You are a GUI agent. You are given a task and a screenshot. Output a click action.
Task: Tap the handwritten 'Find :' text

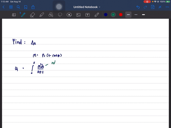coord(19,42)
